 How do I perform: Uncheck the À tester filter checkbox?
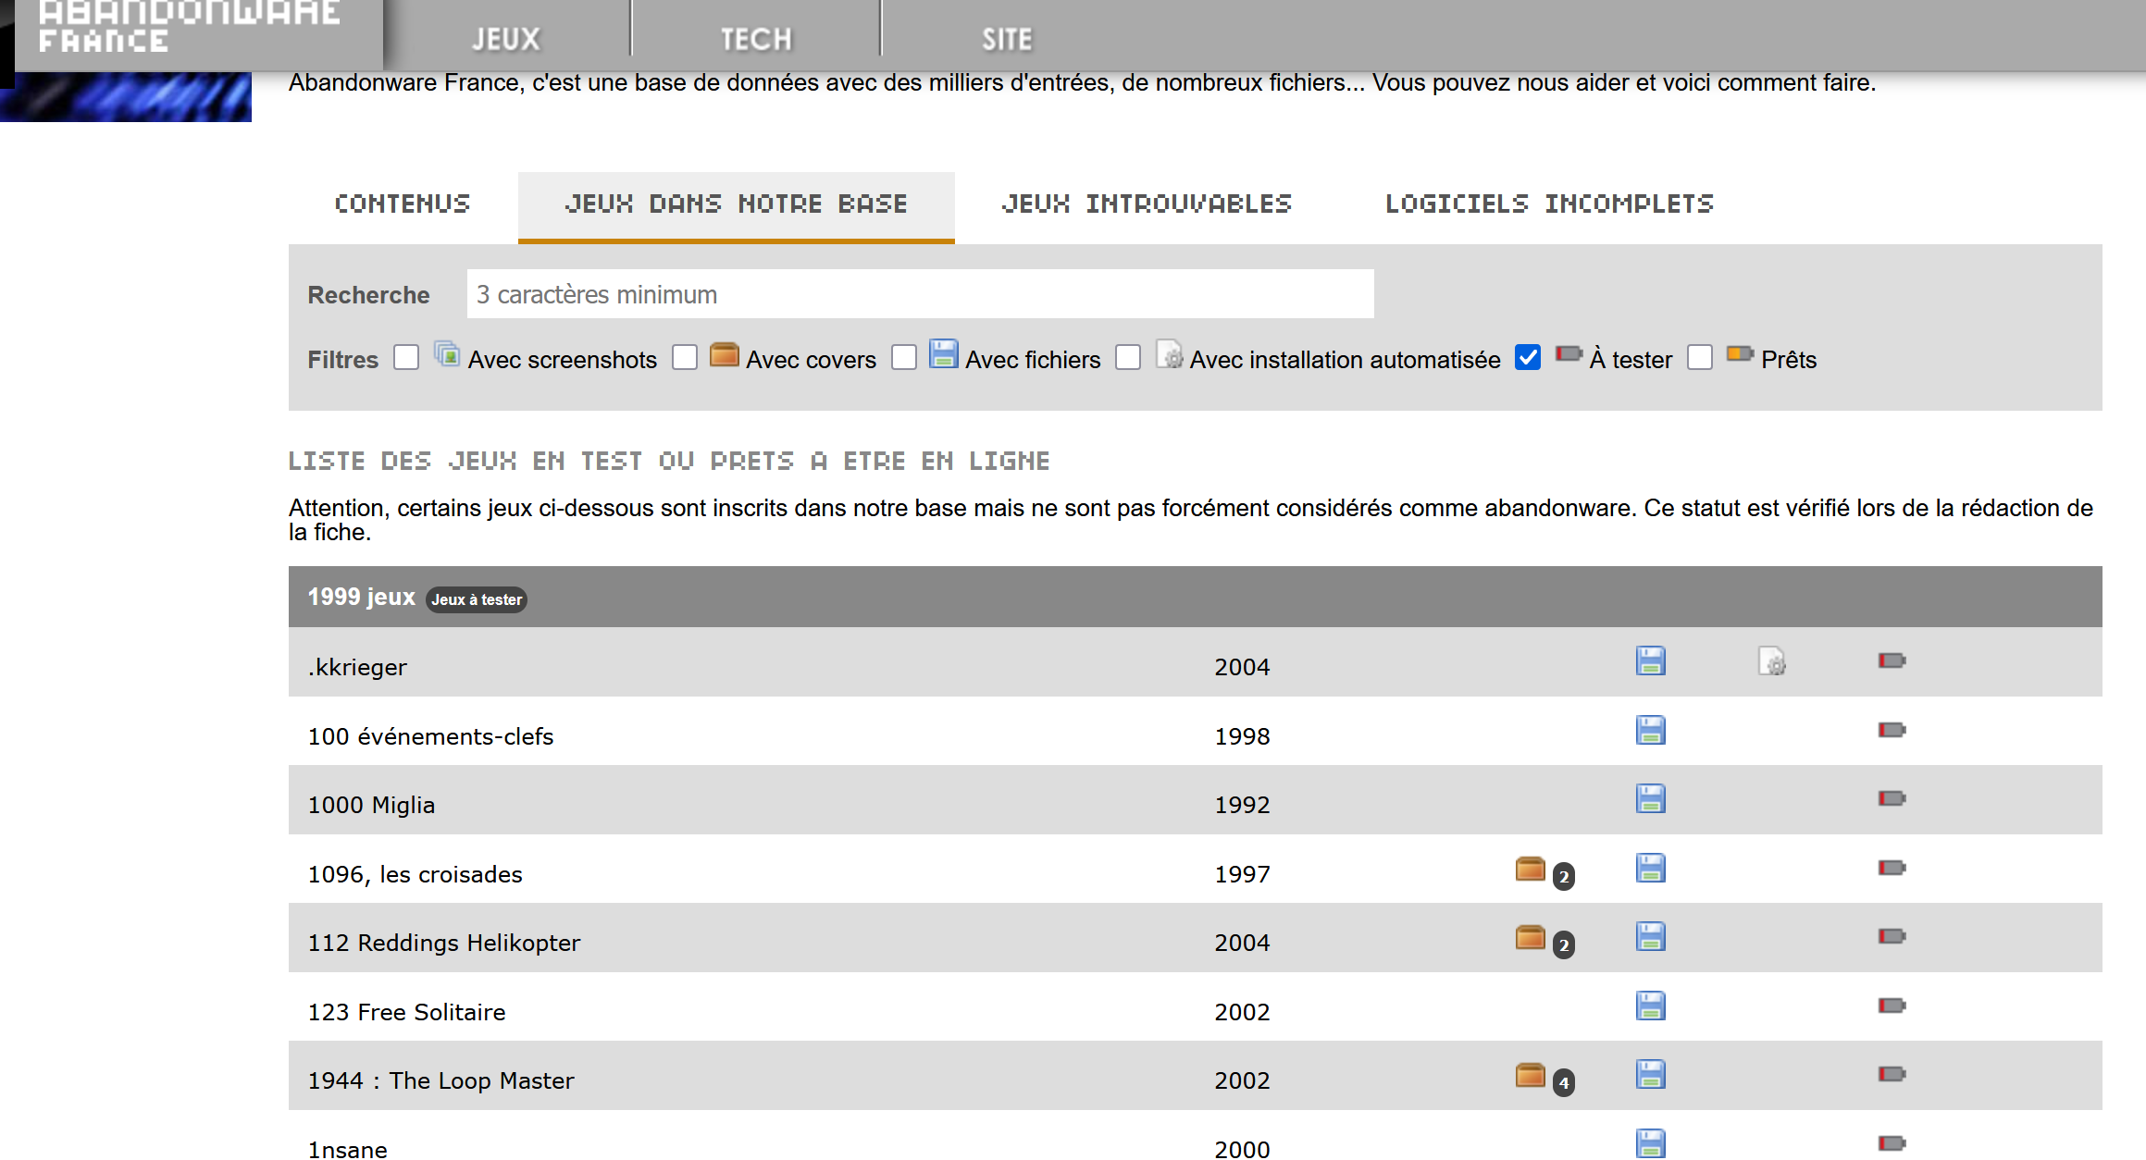pos(1528,357)
